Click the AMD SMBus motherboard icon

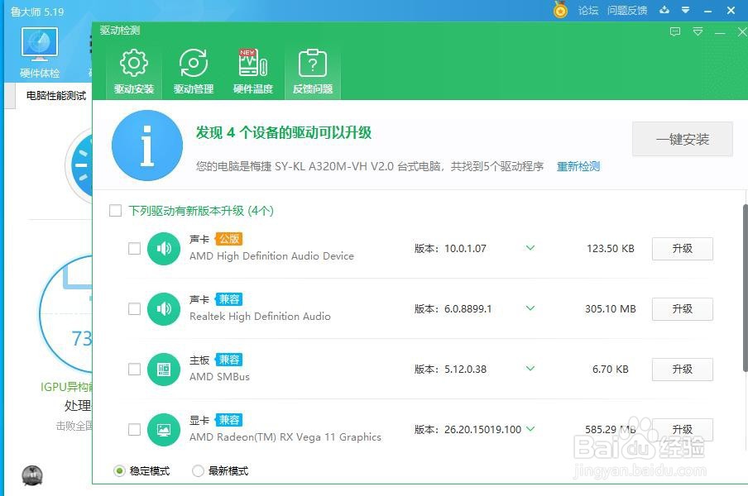click(164, 370)
